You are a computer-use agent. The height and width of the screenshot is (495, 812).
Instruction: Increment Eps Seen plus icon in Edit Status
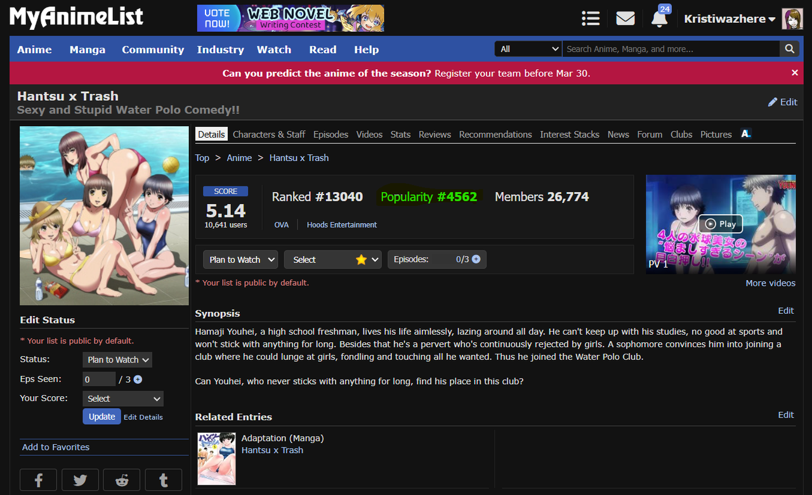(138, 379)
